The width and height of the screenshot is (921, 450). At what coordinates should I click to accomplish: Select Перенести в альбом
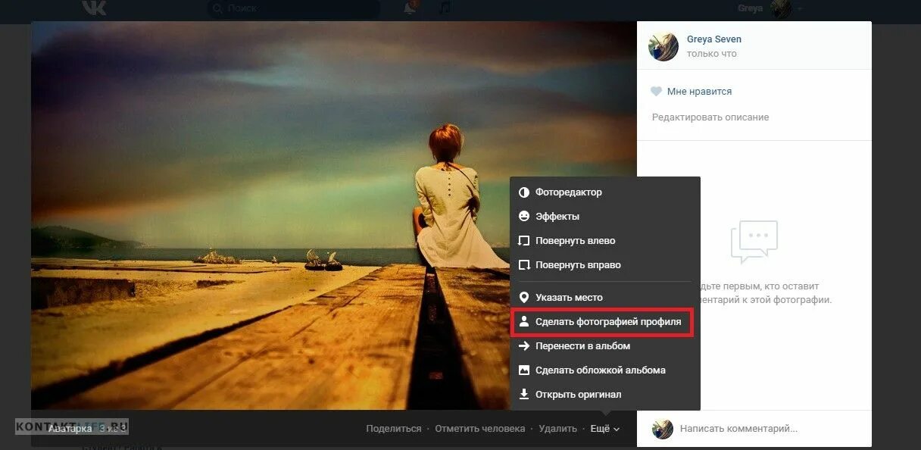[604, 346]
